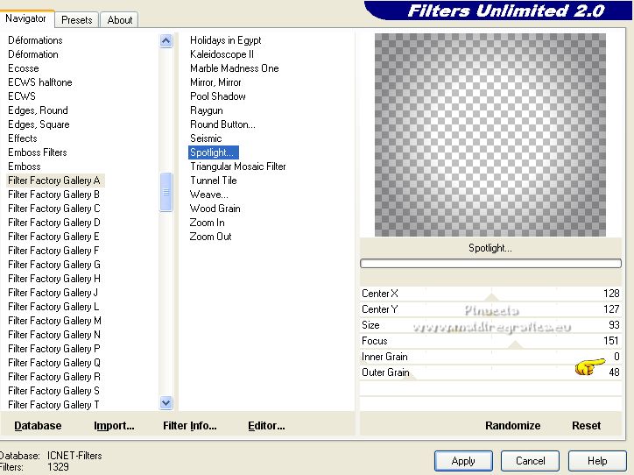Choose the Raygun filter
This screenshot has height=475, width=634.
[x=206, y=110]
